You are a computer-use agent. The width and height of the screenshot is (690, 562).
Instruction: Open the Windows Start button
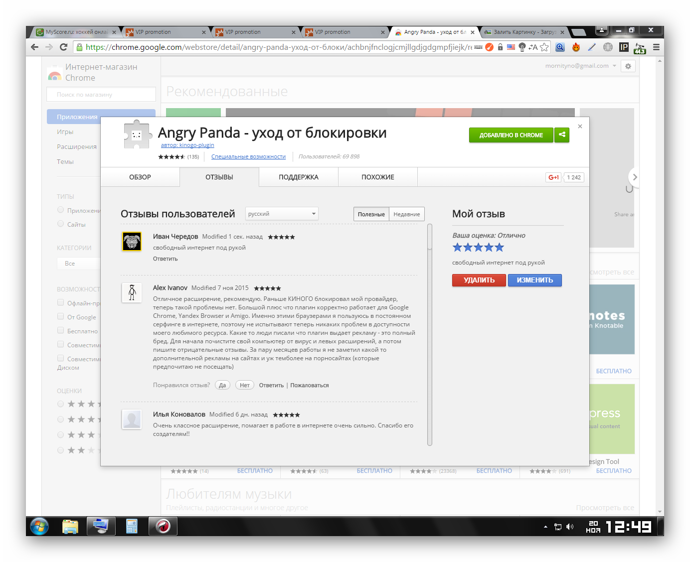pyautogui.click(x=39, y=526)
